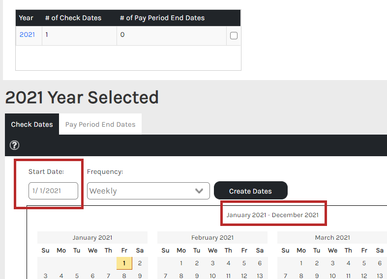Click the Create Dates button
Screen dimensions: 387x279
click(250, 191)
